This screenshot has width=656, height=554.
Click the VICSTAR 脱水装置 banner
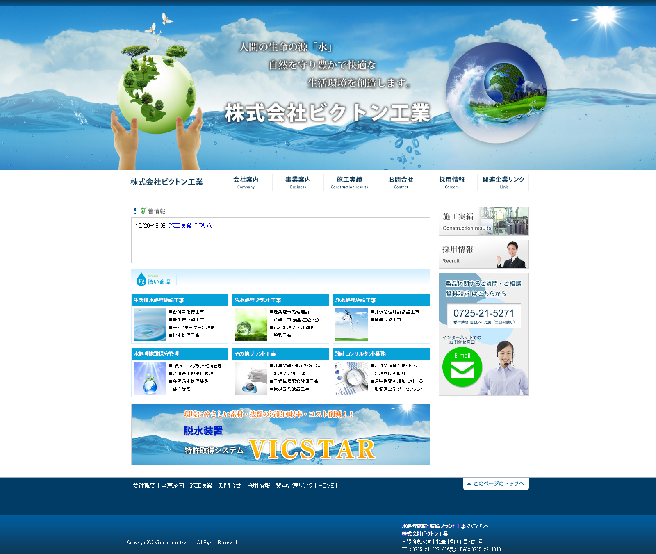280,434
